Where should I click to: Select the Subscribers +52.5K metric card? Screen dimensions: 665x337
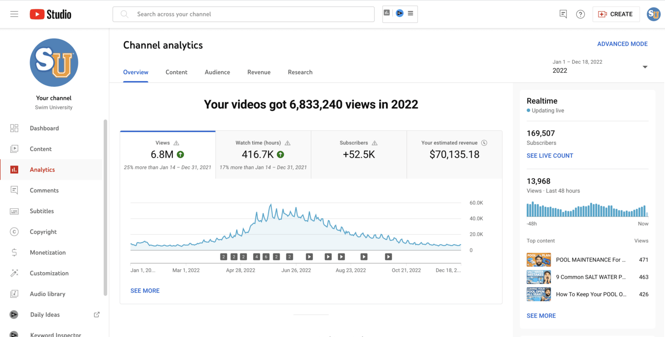359,155
